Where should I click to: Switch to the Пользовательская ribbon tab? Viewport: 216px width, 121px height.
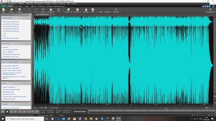point(59,6)
